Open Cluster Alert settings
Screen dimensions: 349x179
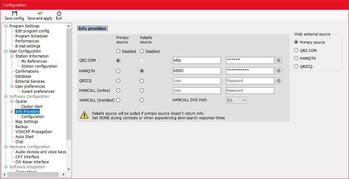click(32, 107)
